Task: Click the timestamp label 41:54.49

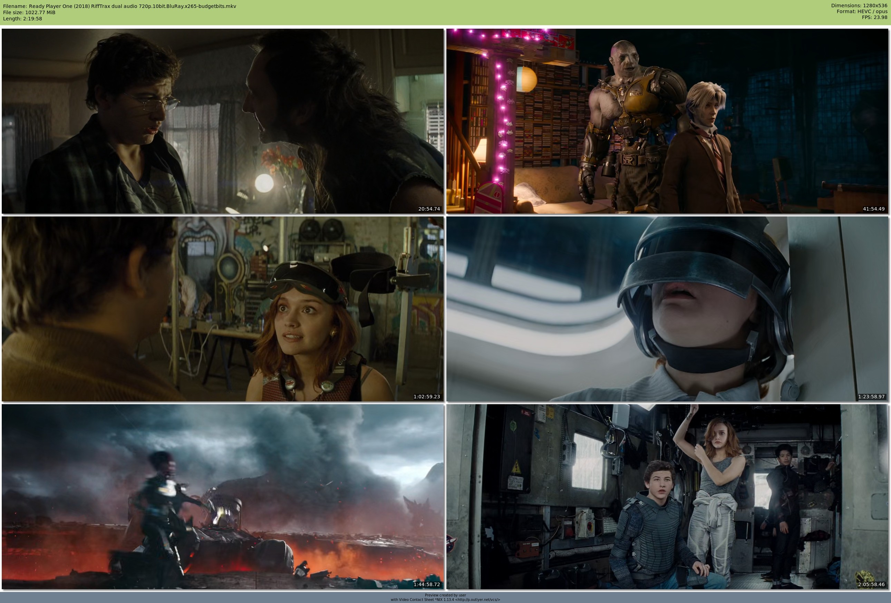Action: click(874, 209)
